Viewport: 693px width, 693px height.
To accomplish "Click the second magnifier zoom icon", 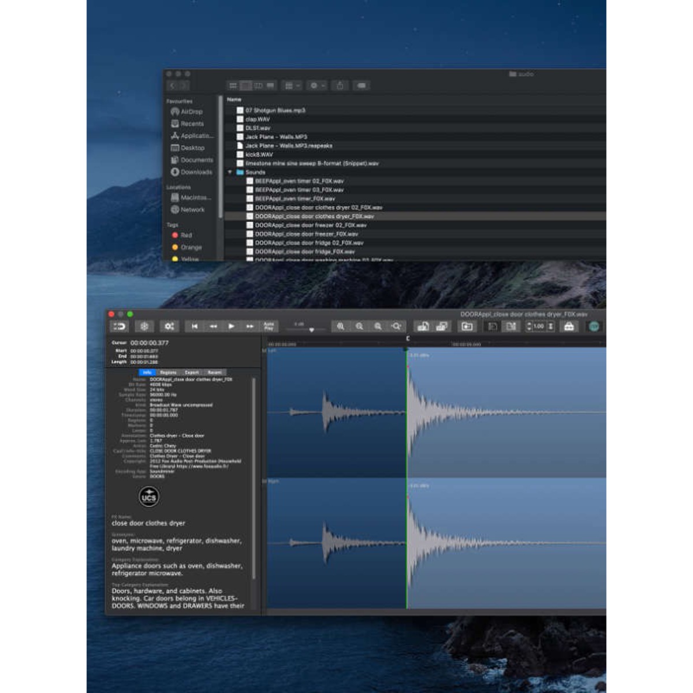I will (359, 326).
